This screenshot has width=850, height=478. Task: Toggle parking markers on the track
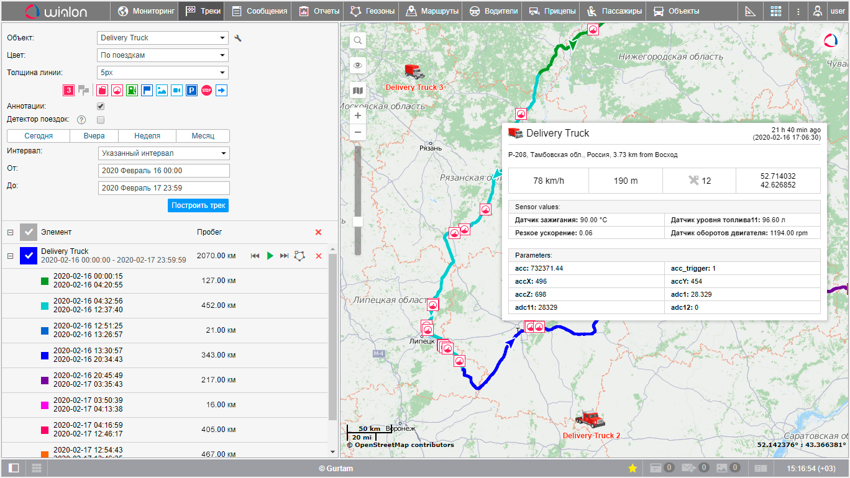(192, 91)
